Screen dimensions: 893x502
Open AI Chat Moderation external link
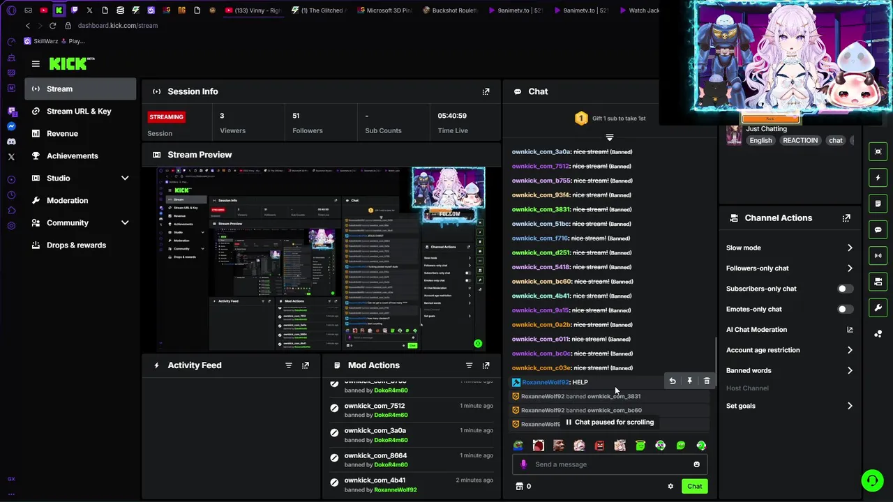(x=850, y=330)
